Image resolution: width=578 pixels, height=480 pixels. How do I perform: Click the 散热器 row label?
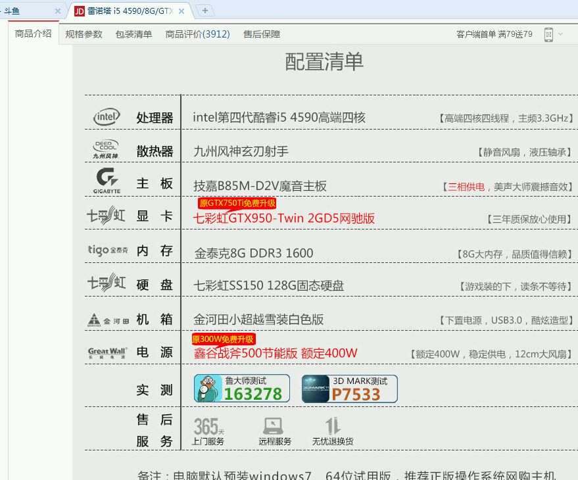pos(155,151)
